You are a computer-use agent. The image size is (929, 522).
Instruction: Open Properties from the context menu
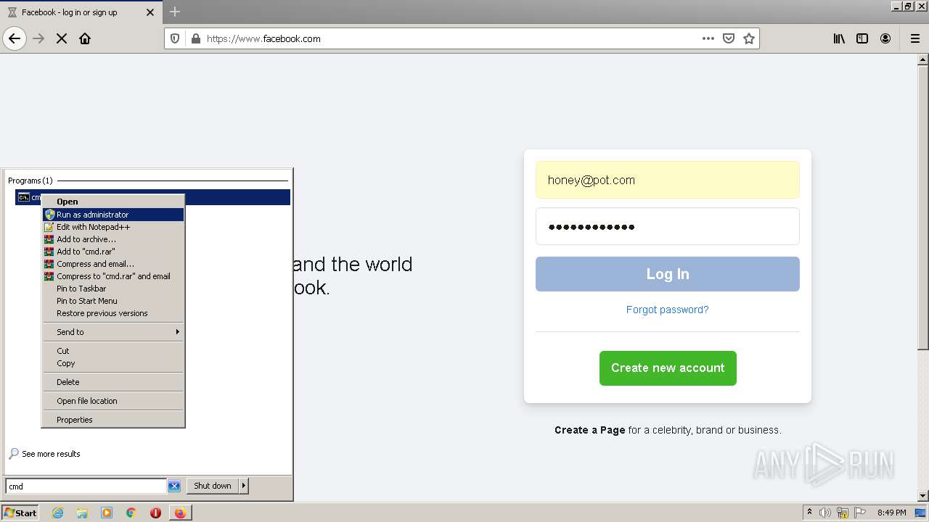click(112, 420)
